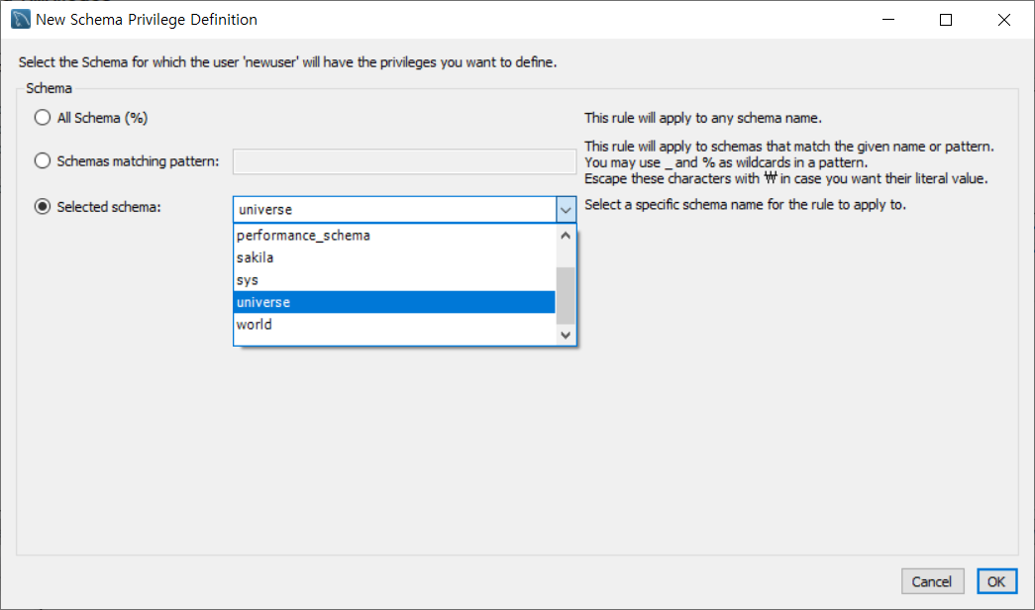Viewport: 1035px width, 610px height.
Task: Click the dropdown list scroll up arrow
Action: click(566, 235)
